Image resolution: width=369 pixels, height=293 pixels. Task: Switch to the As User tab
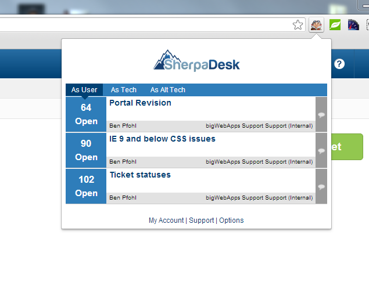(84, 90)
